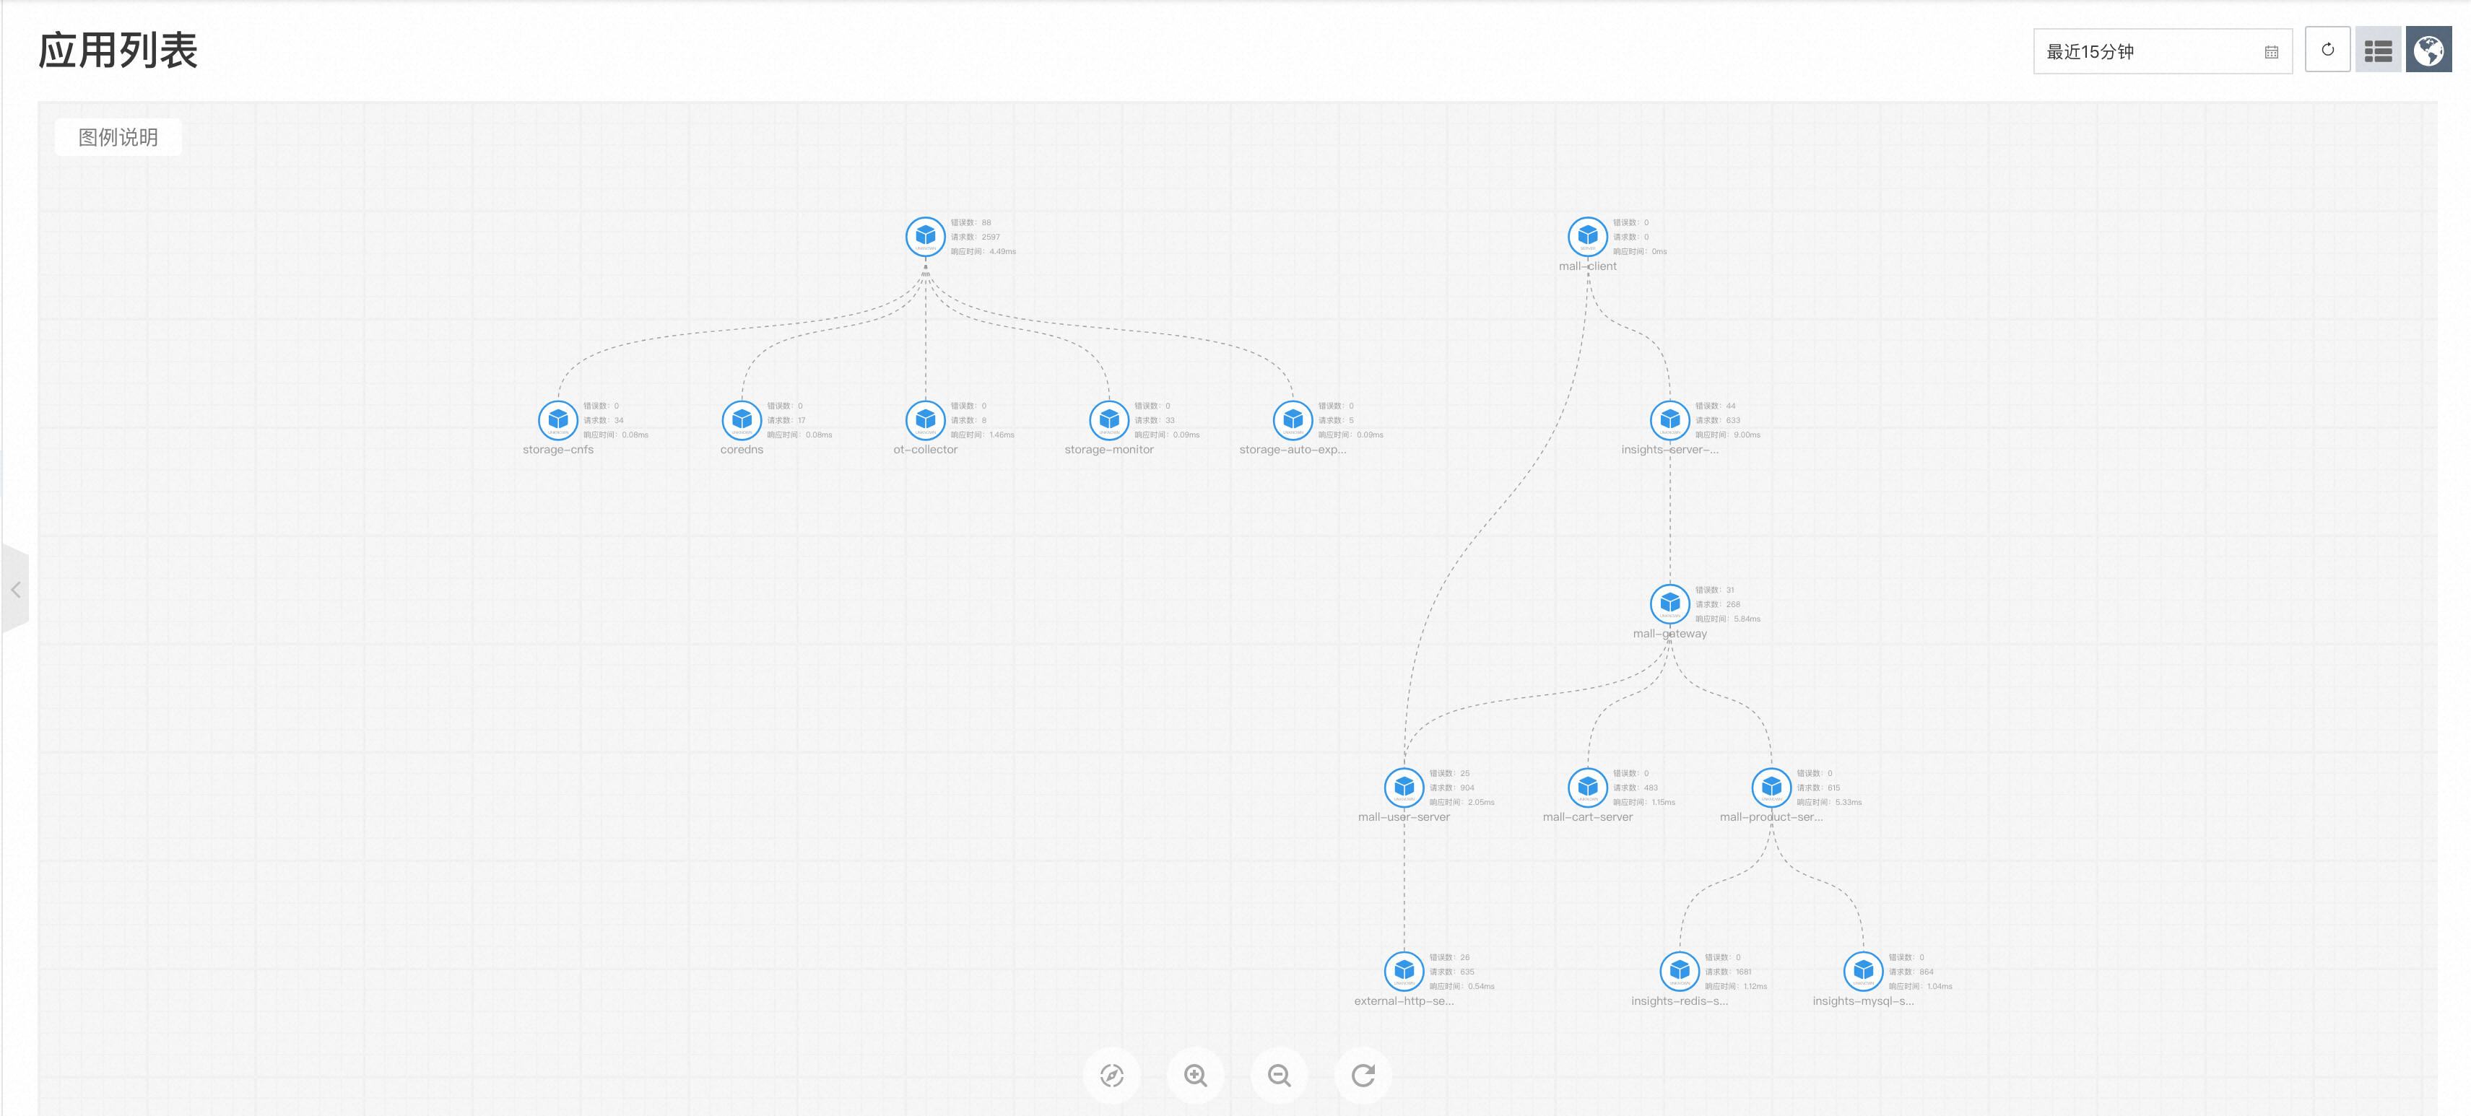Expand the collapsed left sidebar arrow
This screenshot has width=2471, height=1116.
click(15, 590)
